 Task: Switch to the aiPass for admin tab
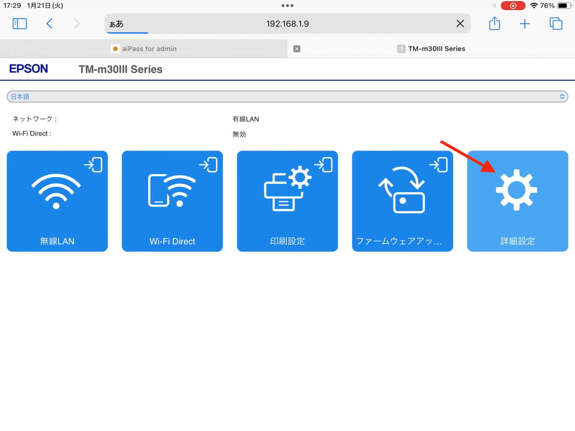click(144, 49)
